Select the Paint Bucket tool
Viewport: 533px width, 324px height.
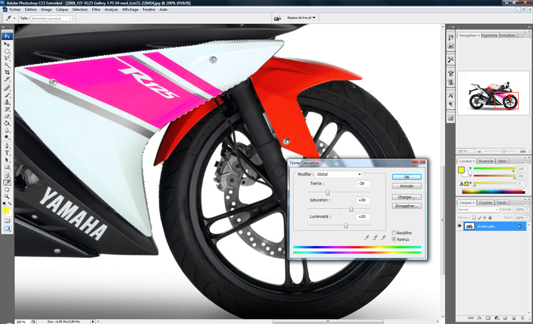click(7, 123)
